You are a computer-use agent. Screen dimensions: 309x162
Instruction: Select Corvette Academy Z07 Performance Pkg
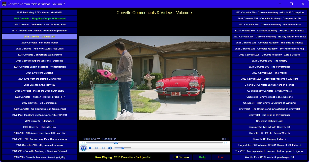click(x=269, y=49)
